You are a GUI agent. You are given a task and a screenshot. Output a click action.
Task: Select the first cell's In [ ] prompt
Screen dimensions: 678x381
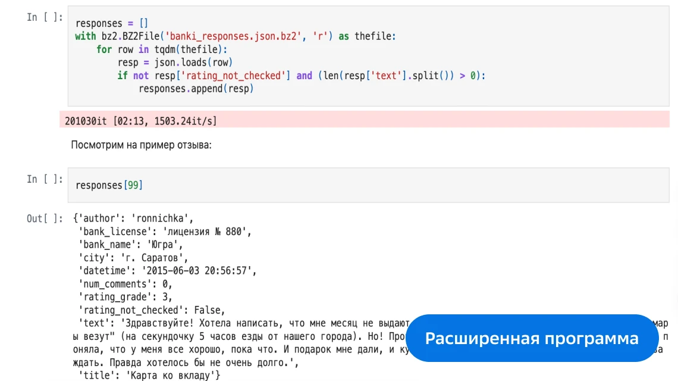click(45, 17)
